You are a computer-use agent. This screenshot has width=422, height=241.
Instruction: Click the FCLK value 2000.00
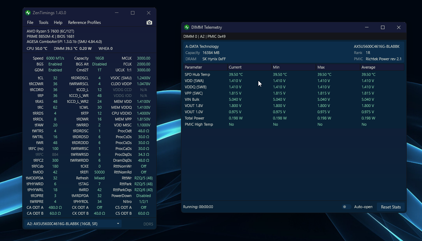143,64
